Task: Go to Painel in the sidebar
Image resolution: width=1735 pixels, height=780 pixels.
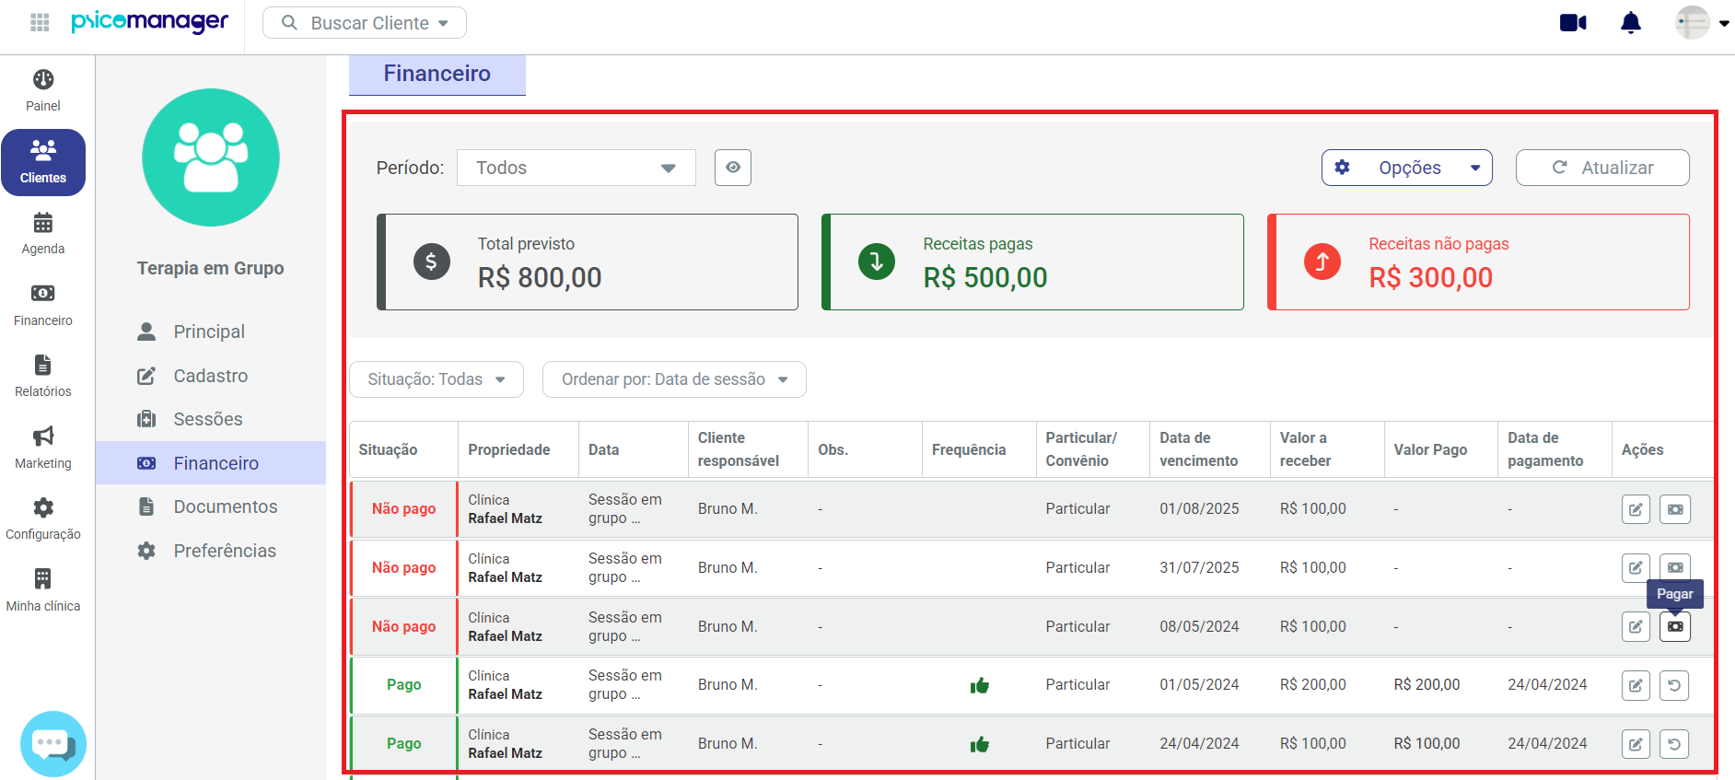Action: (x=43, y=90)
